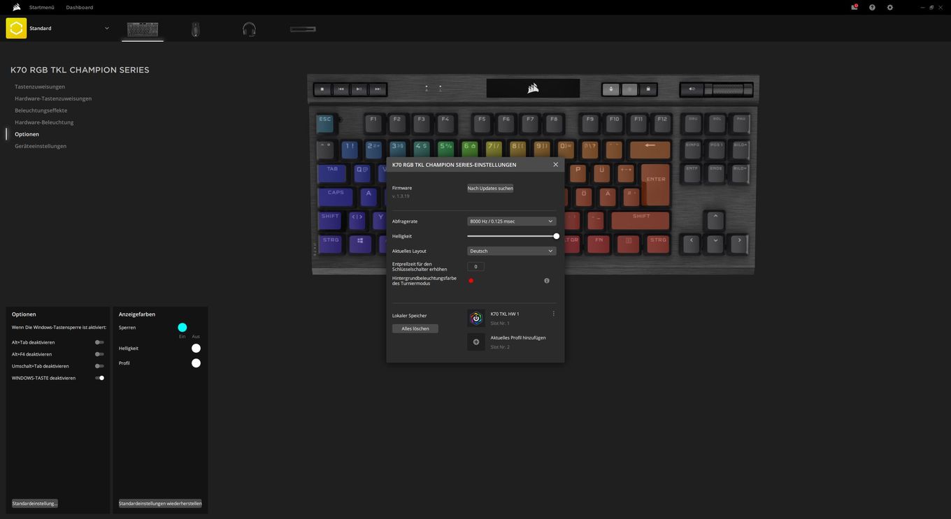
Task: Go to Beleuchtungseffekte section
Action: click(x=41, y=110)
